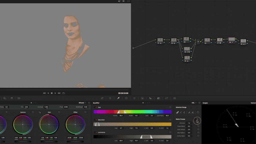Reset the Hue qualifier

[x=170, y=107]
